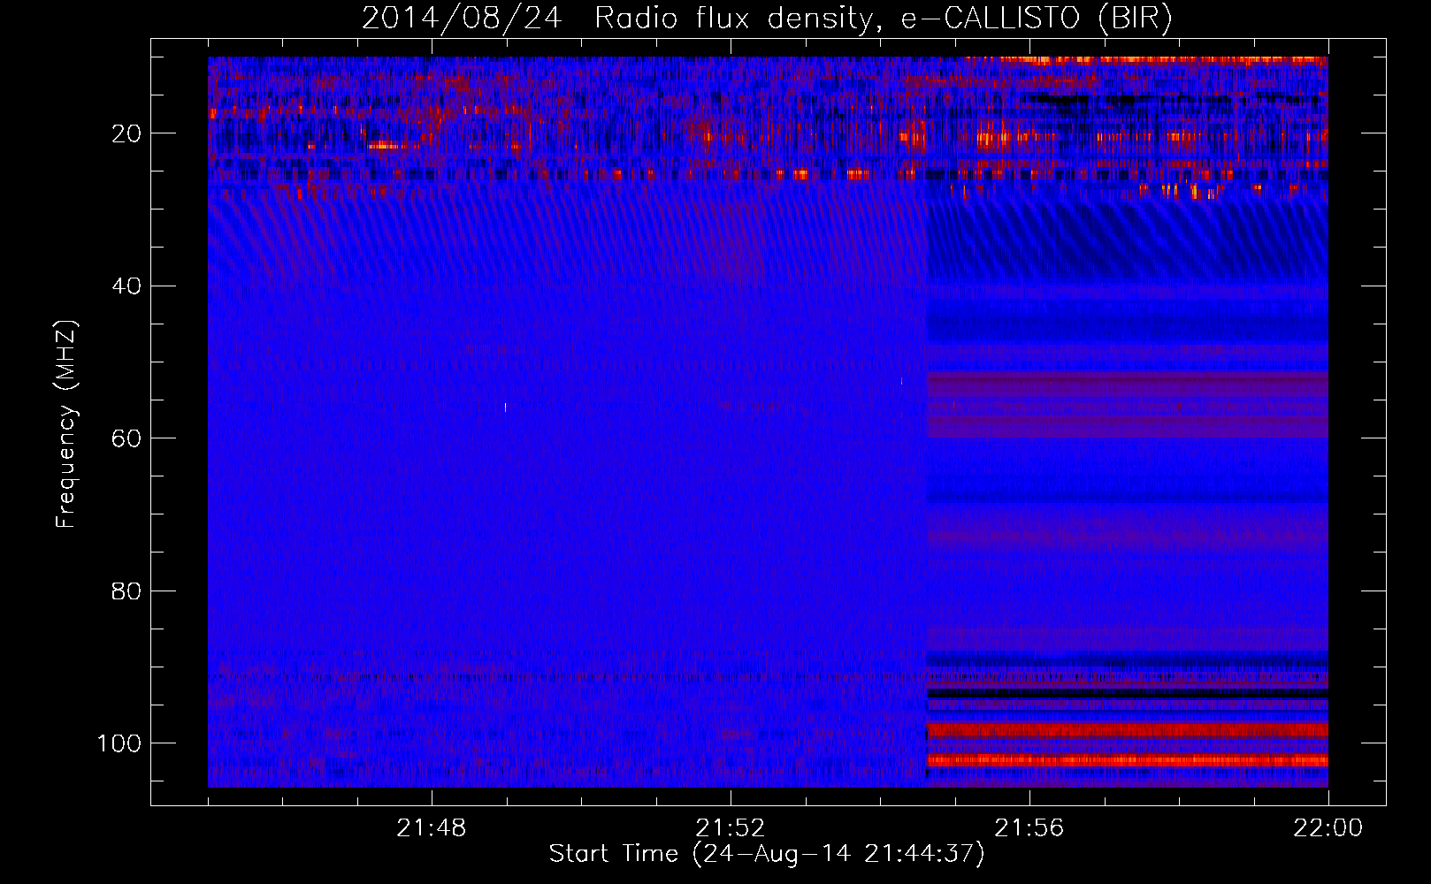Click the 21:56 time tick label
1431x884 pixels.
(1029, 828)
